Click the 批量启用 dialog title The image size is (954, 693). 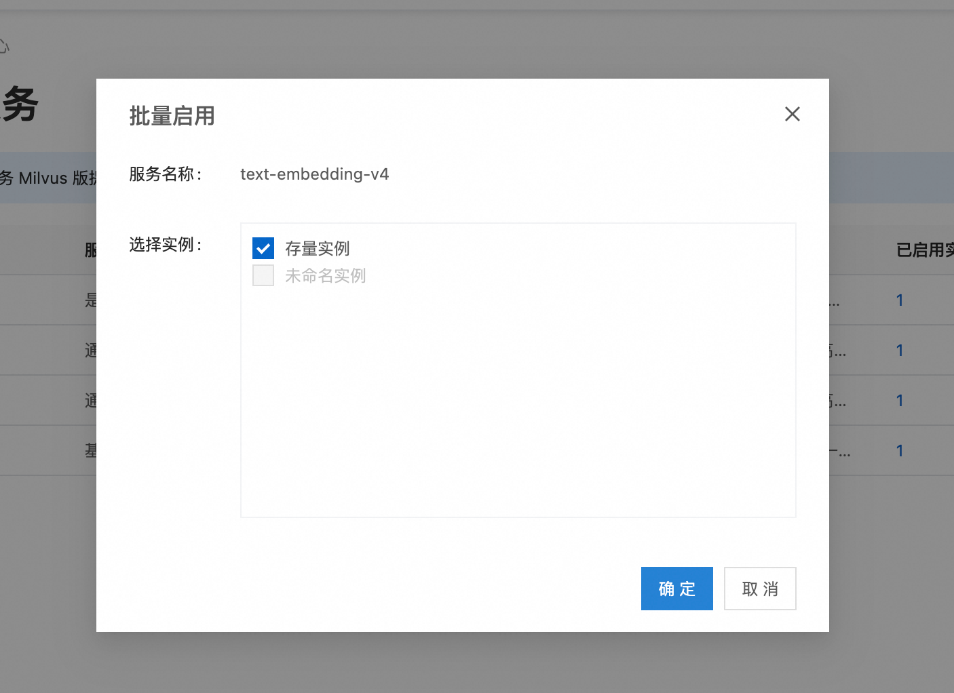pos(172,116)
